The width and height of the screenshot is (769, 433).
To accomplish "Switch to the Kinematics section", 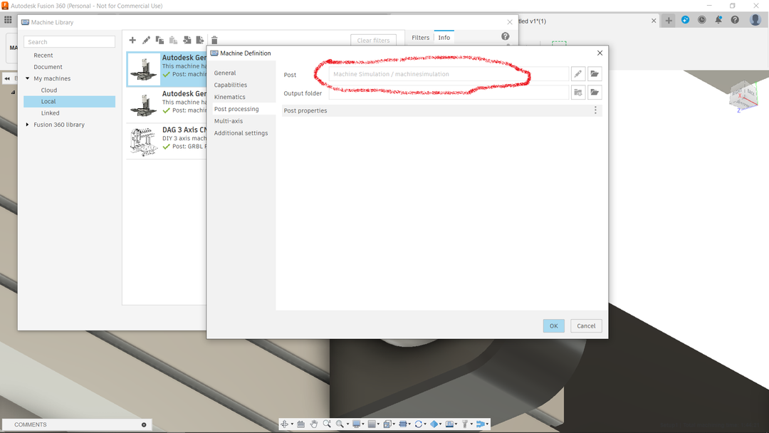I will (229, 97).
